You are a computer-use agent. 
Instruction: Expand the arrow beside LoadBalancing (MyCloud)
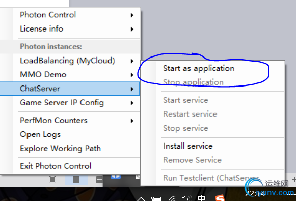point(132,61)
